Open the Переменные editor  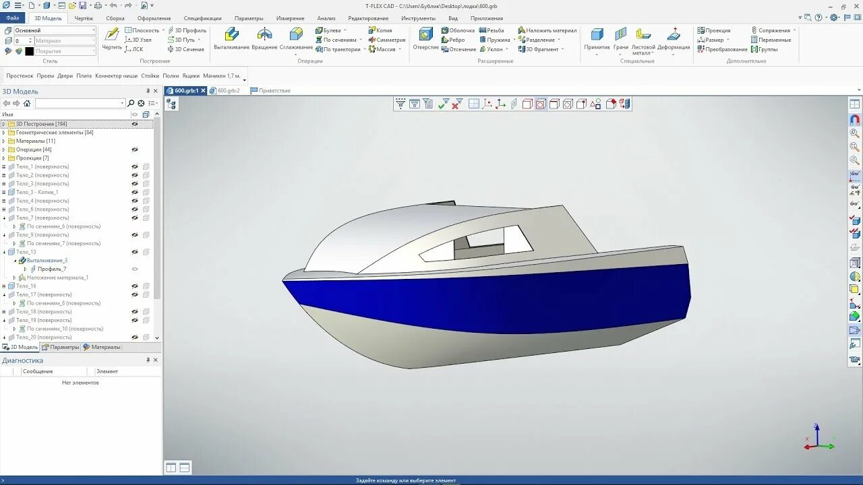[771, 40]
